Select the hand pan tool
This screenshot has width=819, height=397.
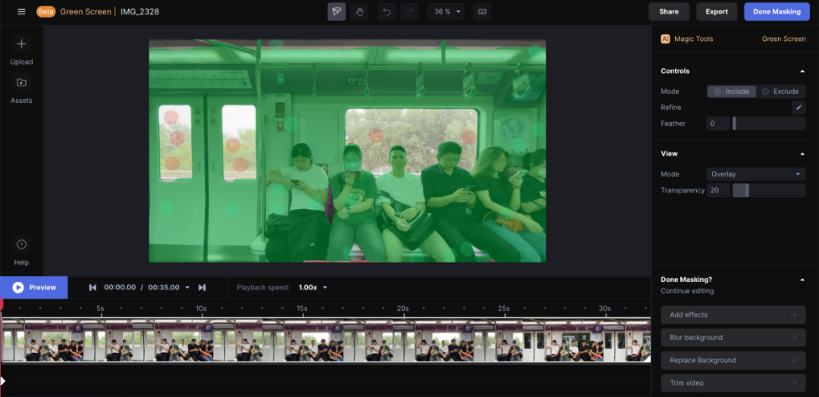(x=359, y=11)
